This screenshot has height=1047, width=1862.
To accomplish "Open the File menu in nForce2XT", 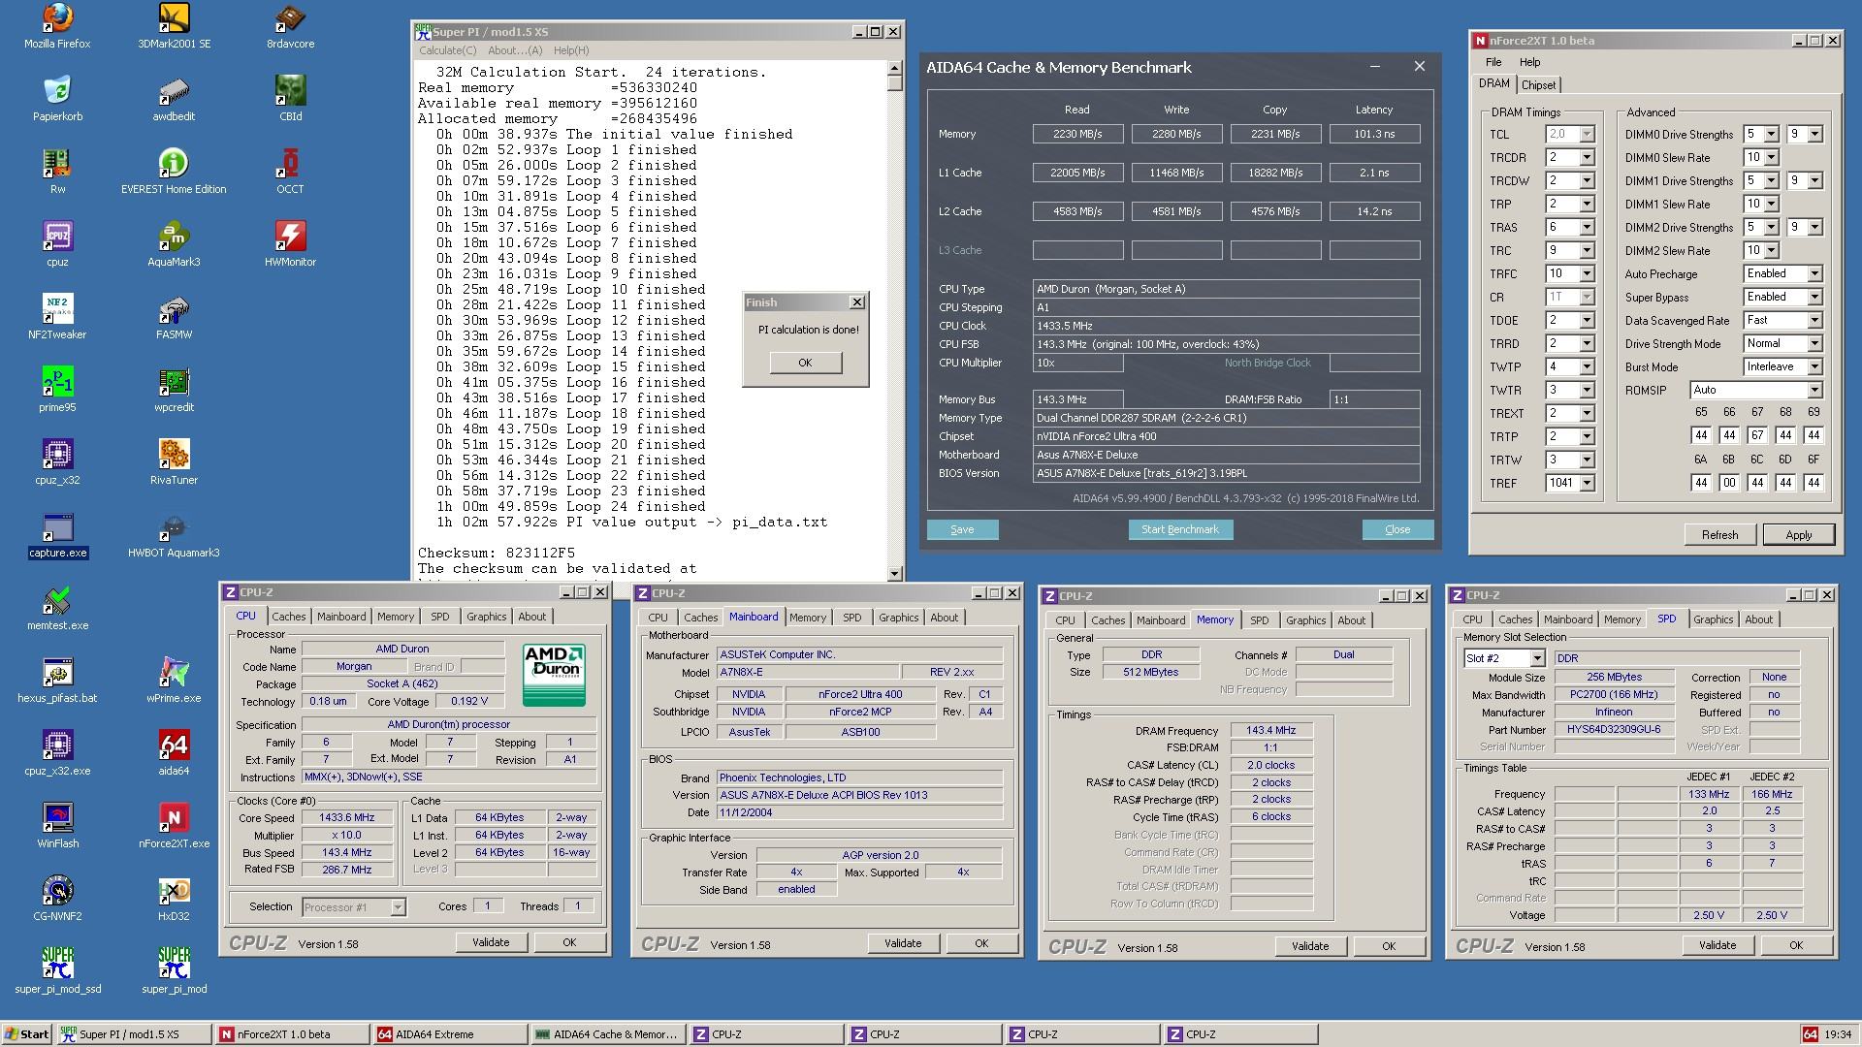I will point(1493,62).
